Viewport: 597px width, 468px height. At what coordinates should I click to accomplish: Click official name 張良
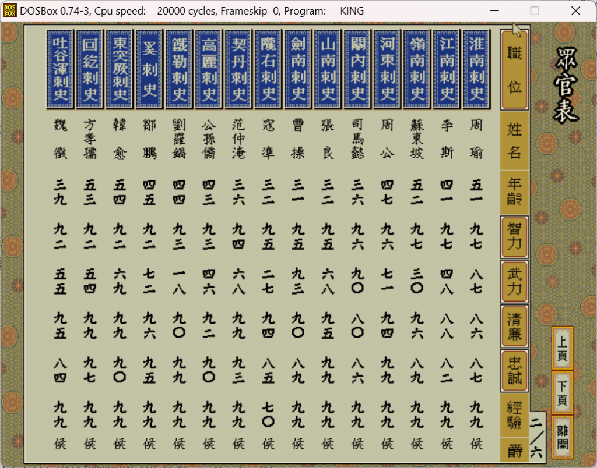328,139
